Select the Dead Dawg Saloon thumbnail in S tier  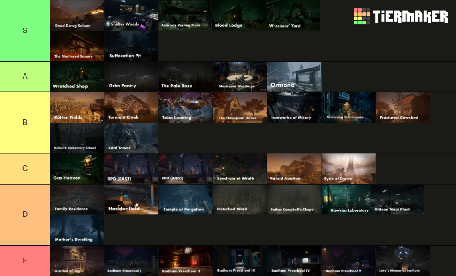(x=77, y=15)
